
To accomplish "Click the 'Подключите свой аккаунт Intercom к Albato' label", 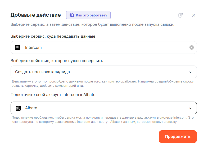I will click(53, 95).
